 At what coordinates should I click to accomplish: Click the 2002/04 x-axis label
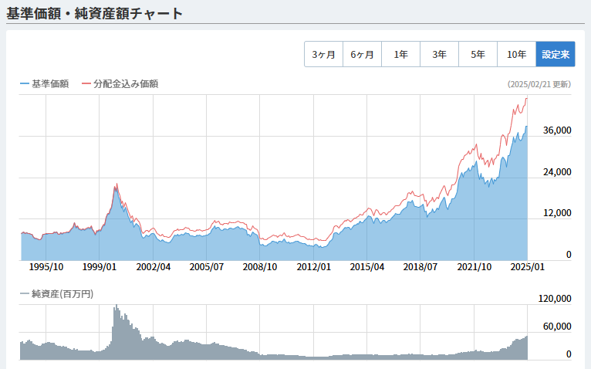click(x=153, y=267)
